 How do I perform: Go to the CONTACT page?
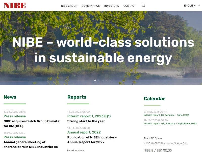(x=130, y=6)
